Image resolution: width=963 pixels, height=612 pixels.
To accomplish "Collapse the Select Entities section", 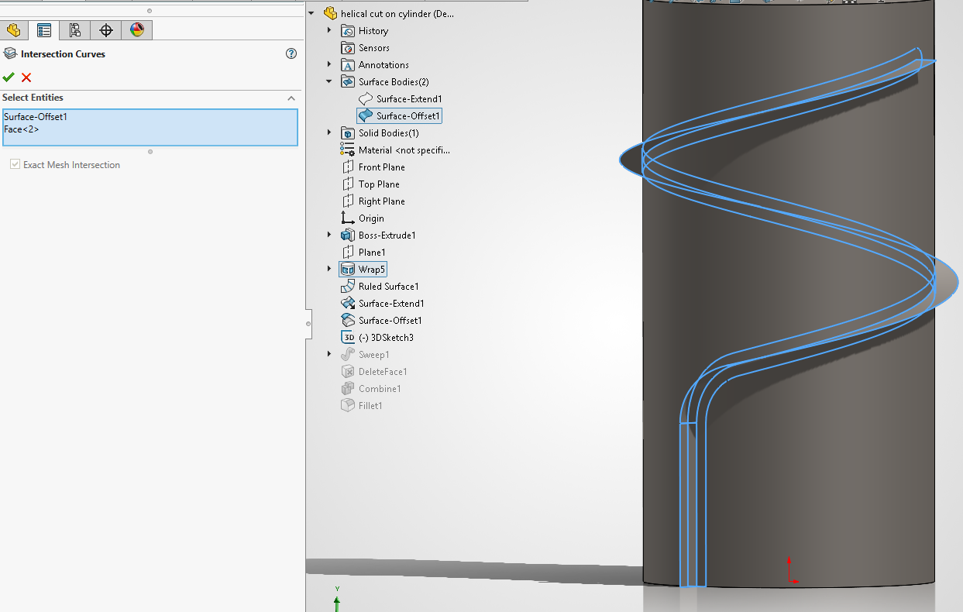I will click(x=291, y=98).
